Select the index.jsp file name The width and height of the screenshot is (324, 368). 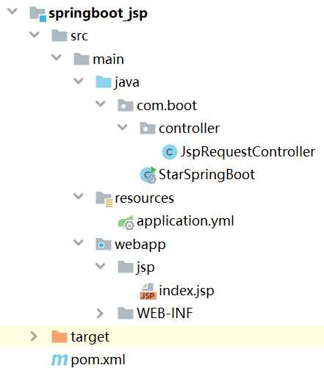point(187,291)
